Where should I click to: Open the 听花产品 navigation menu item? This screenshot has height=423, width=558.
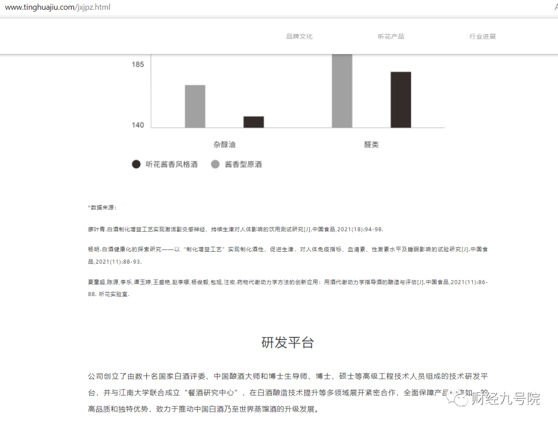click(x=391, y=36)
